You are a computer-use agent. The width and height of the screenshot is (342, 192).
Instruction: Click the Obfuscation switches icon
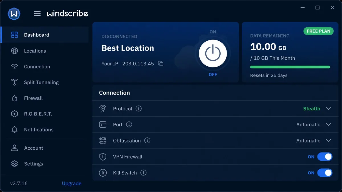pyautogui.click(x=103, y=141)
